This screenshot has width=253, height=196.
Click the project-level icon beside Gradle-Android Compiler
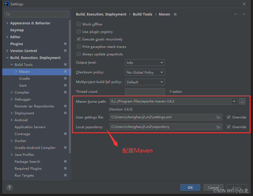click(x=65, y=148)
